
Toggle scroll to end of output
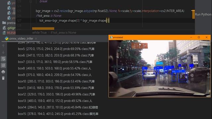tap(3, 65)
